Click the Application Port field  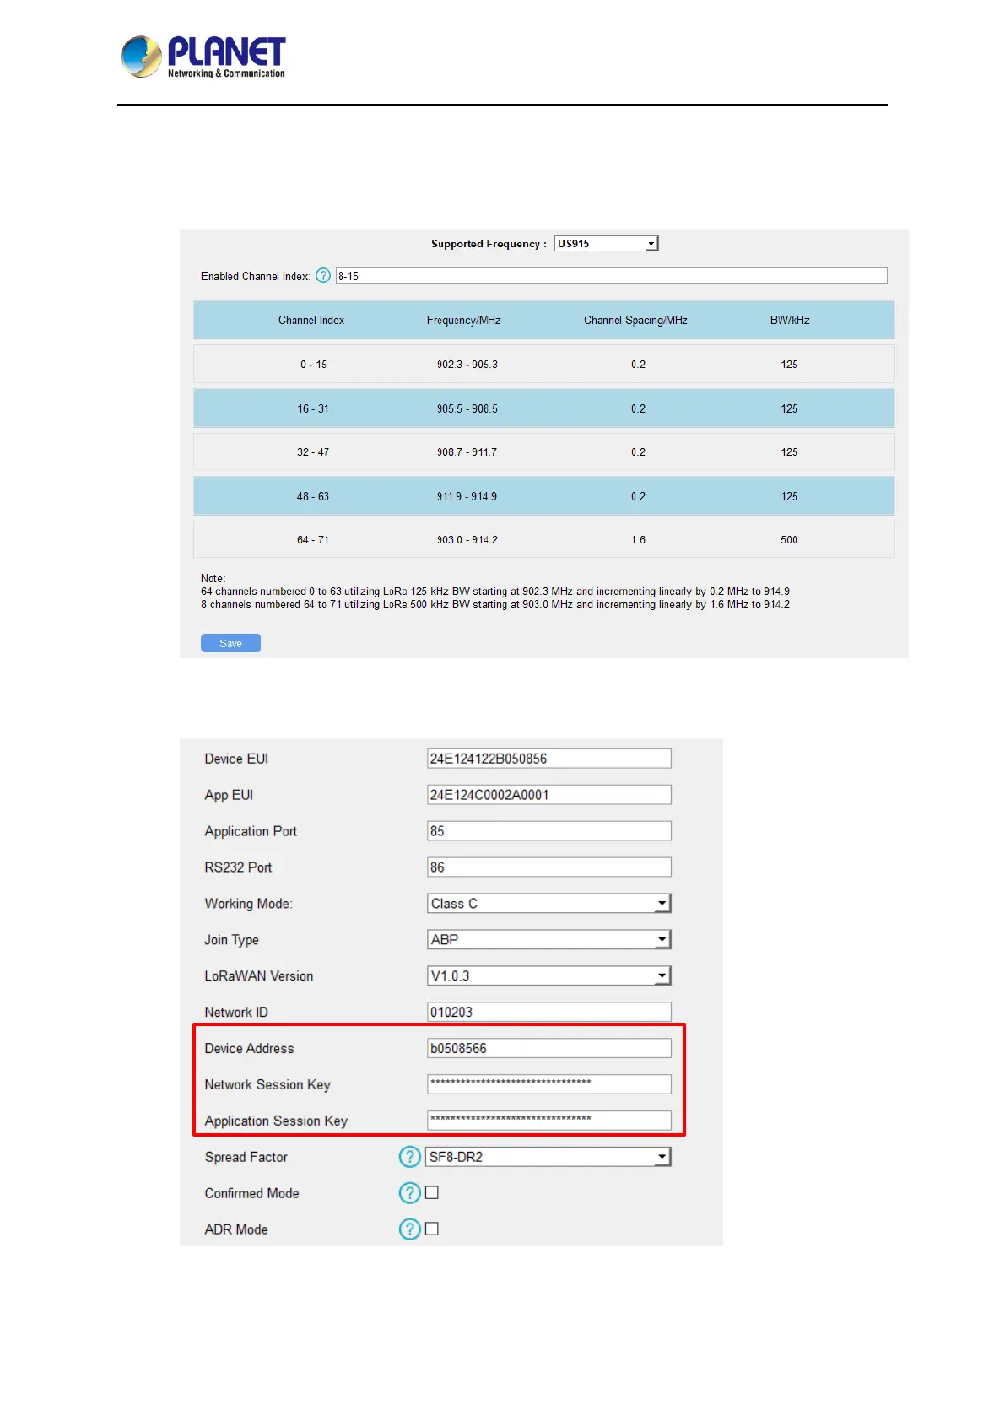(548, 831)
